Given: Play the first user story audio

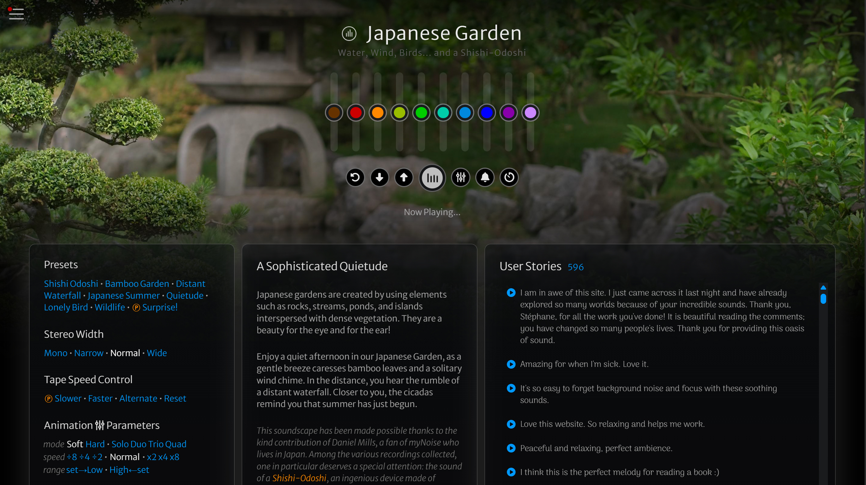Looking at the screenshot, I should tap(511, 293).
